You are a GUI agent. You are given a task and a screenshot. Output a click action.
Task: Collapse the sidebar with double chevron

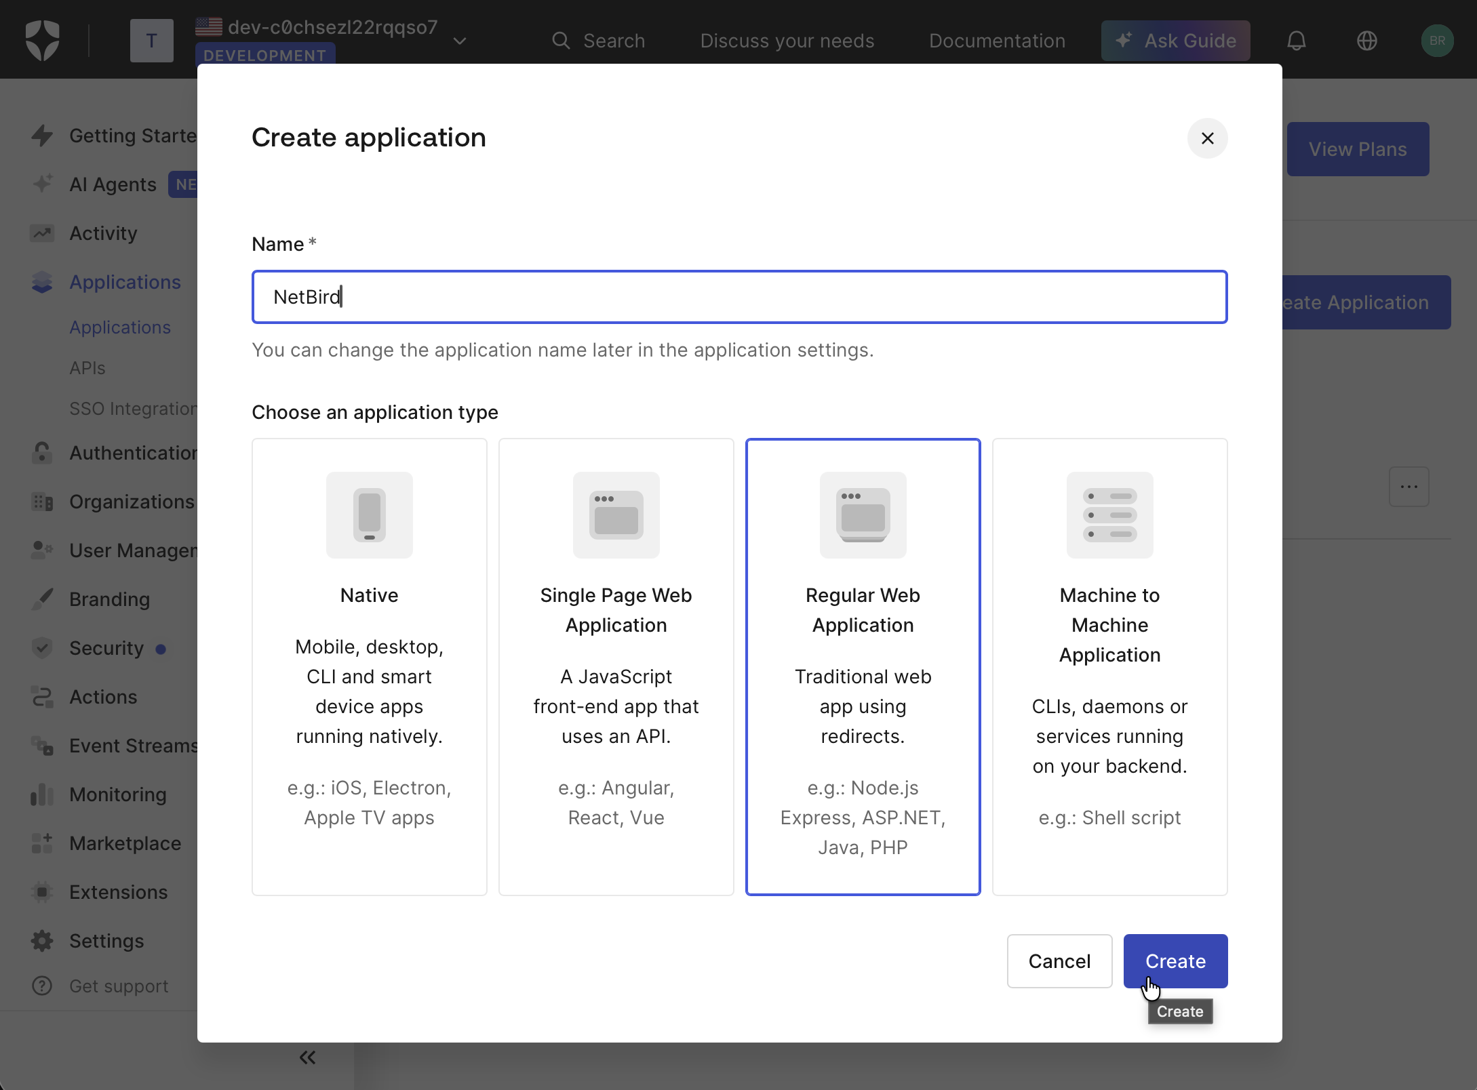[x=307, y=1057]
